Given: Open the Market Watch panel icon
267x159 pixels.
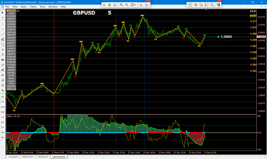Looking at the screenshot, I should (x=190, y=5).
